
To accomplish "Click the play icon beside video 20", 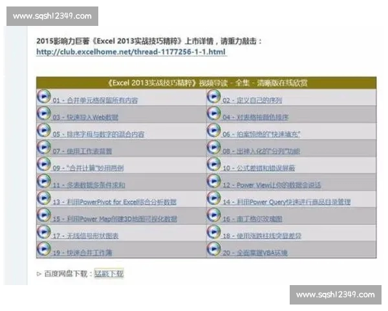I will (213, 249).
